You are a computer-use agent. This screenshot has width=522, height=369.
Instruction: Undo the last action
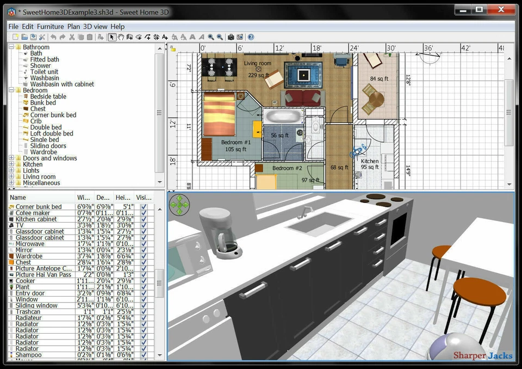53,37
